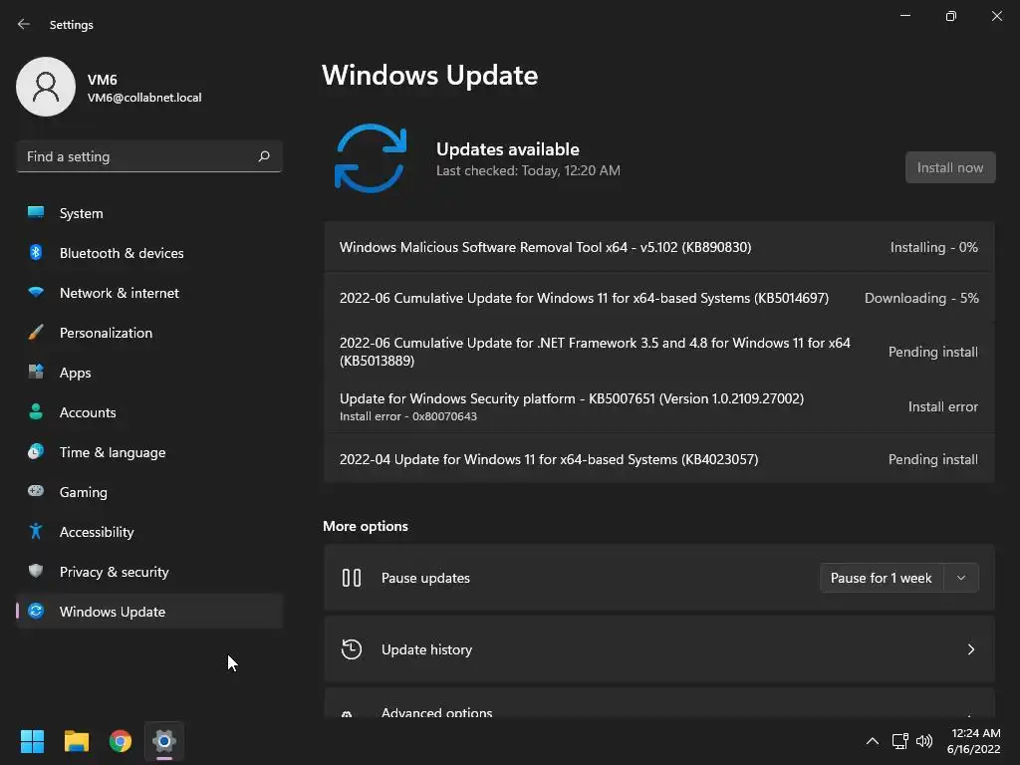Select the Privacy & security shield icon
This screenshot has width=1020, height=765.
(36, 571)
